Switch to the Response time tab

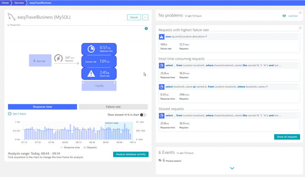pos(42,107)
